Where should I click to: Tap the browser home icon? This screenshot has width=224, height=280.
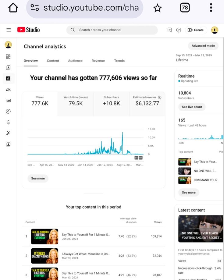pyautogui.click(x=13, y=8)
